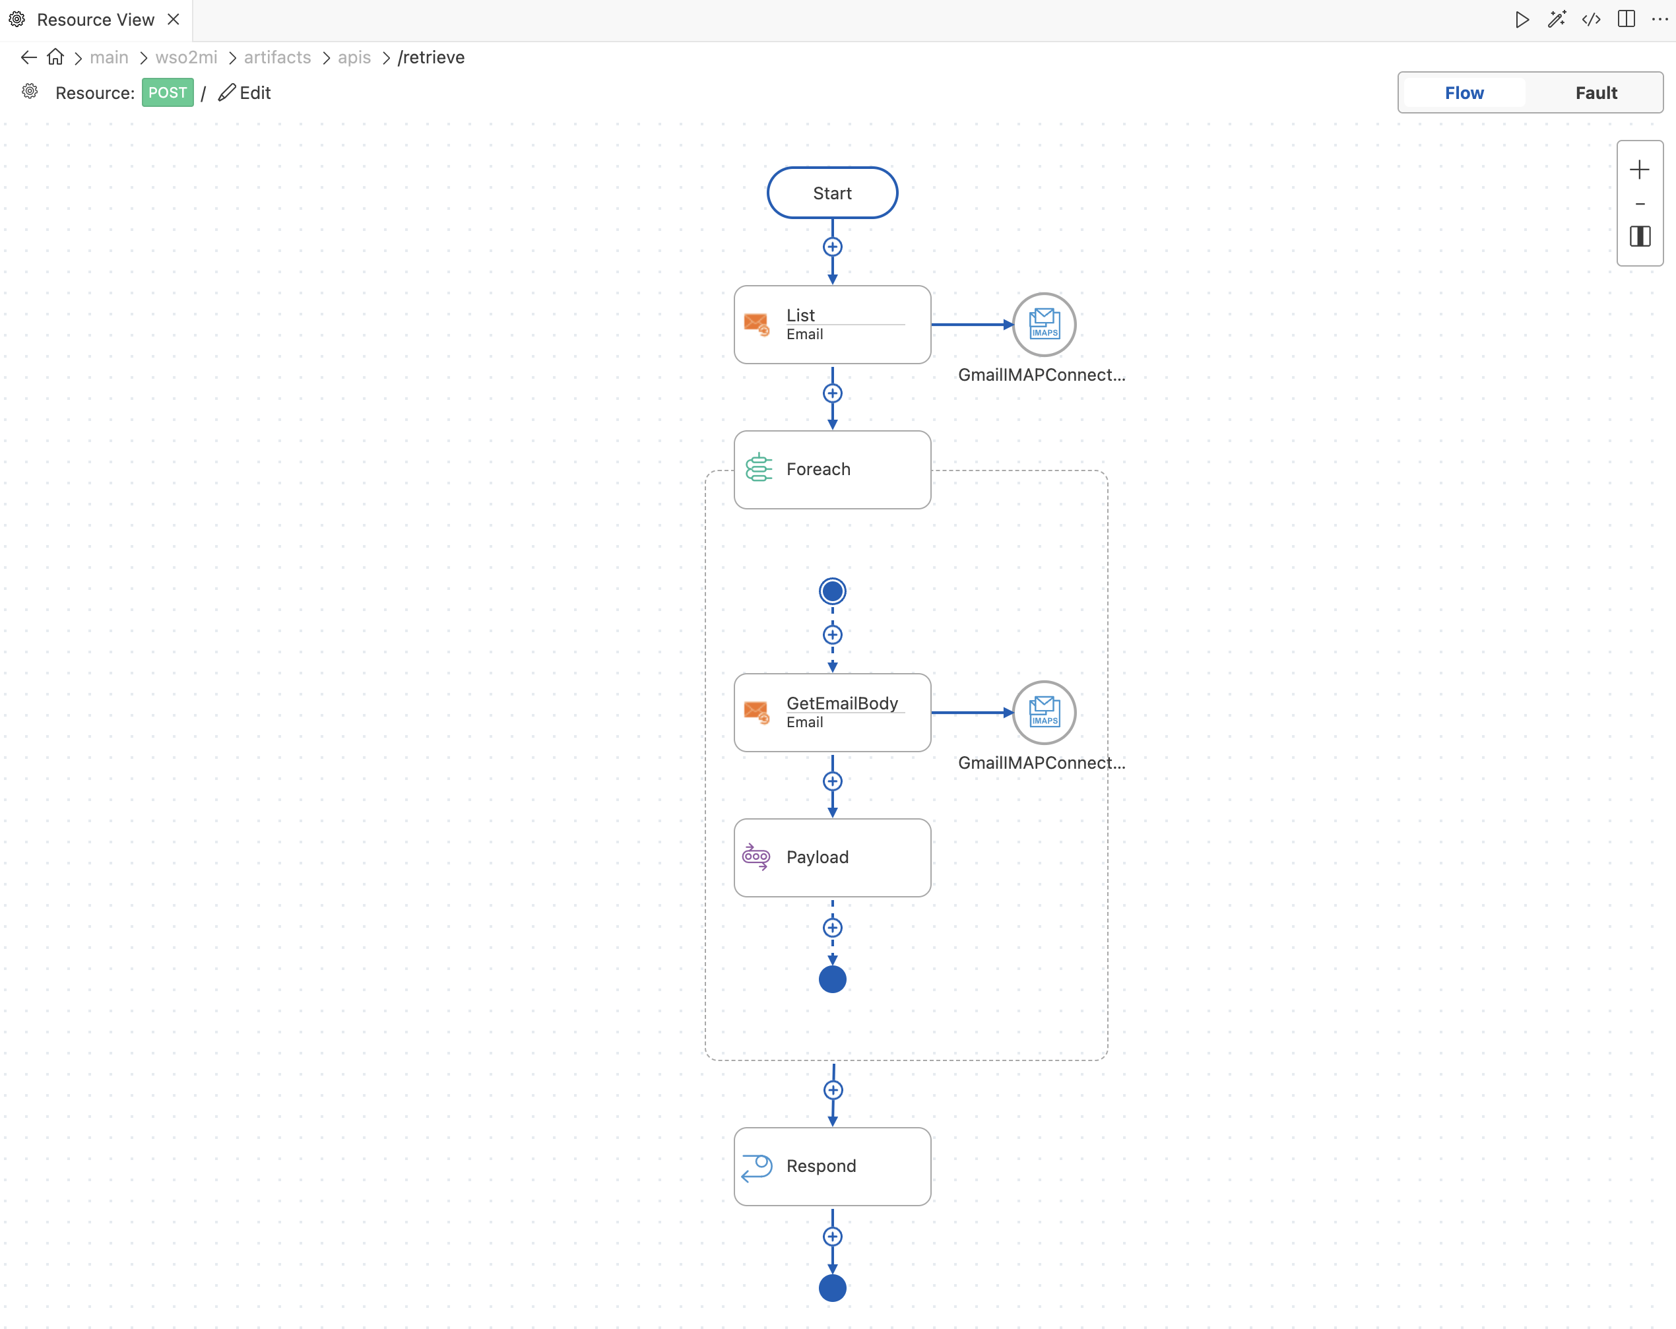The height and width of the screenshot is (1329, 1676).
Task: Open the Respond mediator node
Action: 833,1167
